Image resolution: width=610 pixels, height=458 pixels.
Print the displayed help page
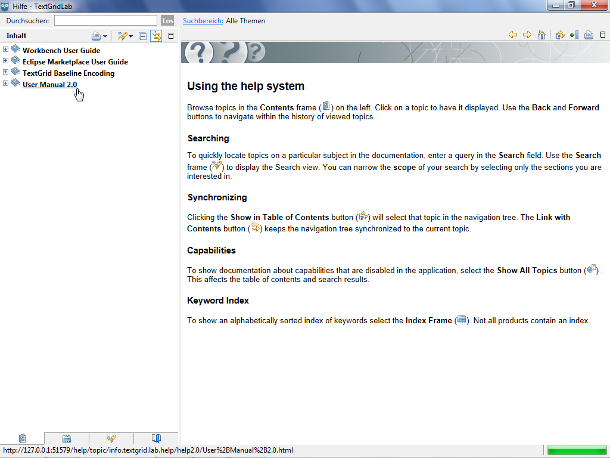coord(589,35)
